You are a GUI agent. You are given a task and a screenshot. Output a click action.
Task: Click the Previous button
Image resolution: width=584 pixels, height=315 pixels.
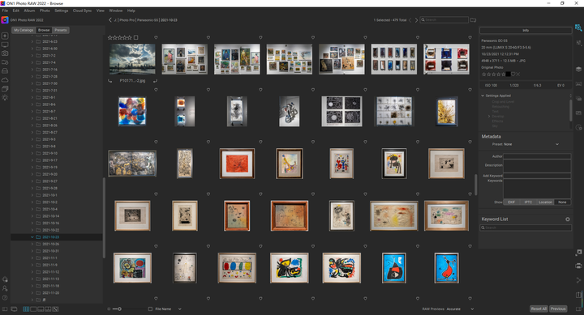point(558,309)
